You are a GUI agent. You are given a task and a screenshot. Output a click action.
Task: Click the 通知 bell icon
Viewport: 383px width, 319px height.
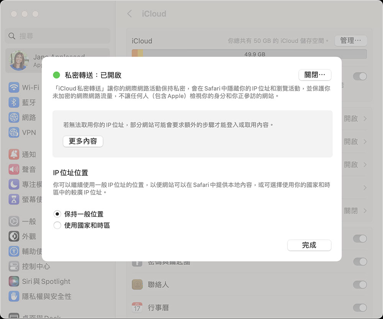tap(14, 154)
